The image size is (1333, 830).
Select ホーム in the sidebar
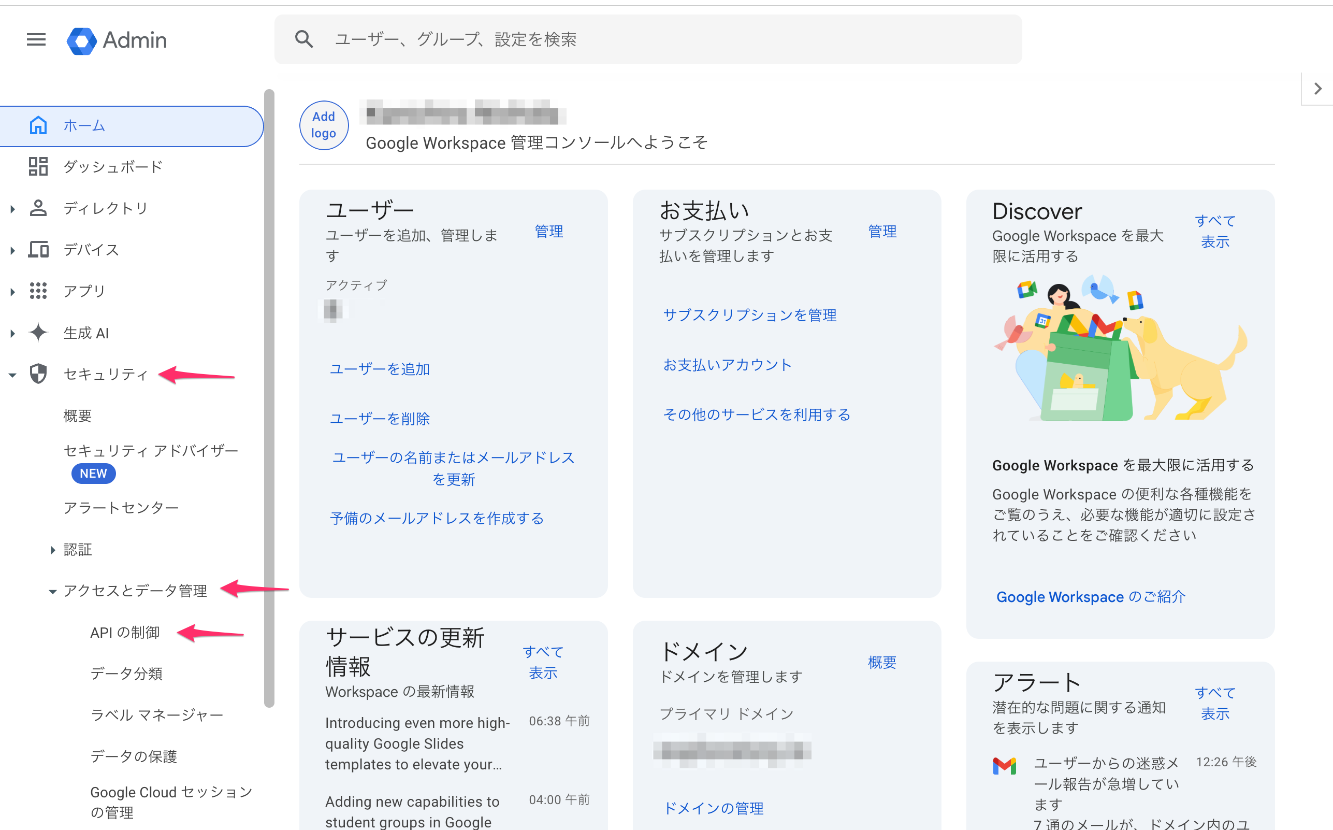(x=131, y=126)
